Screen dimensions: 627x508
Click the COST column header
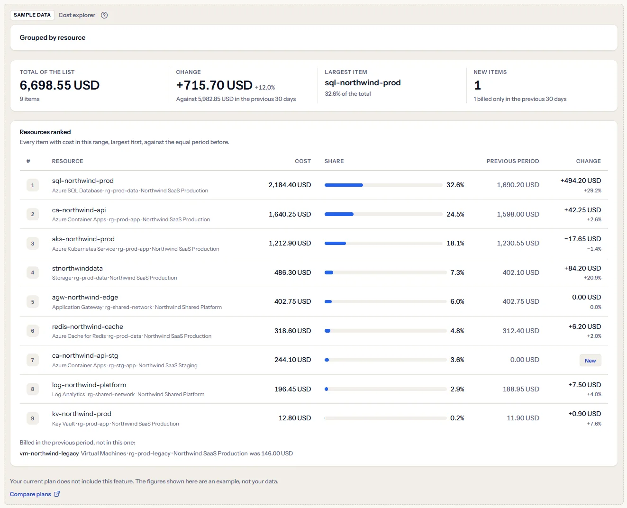coord(303,161)
